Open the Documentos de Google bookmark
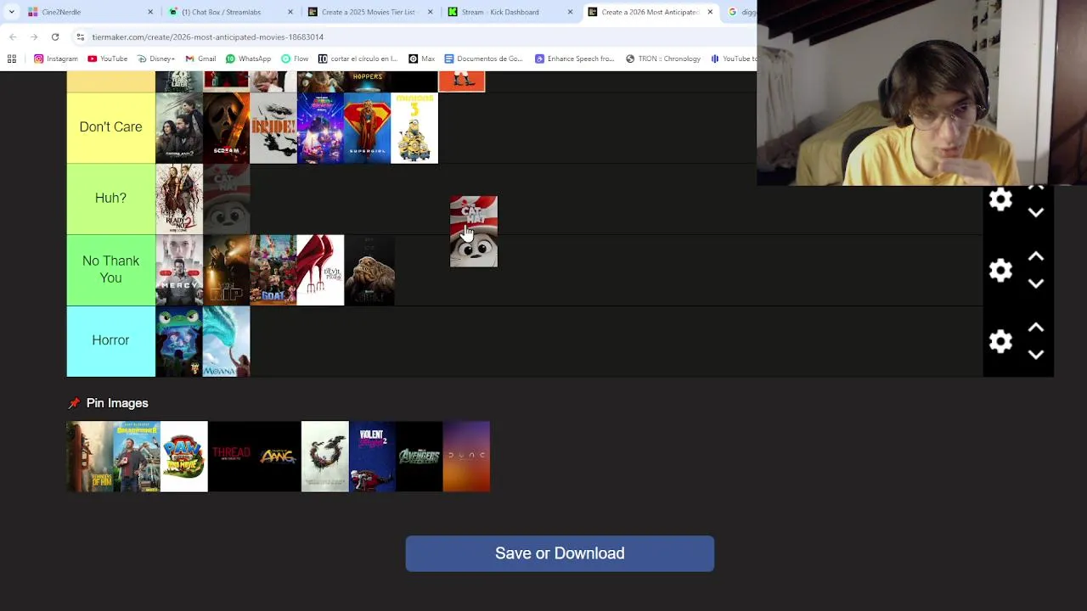The height and width of the screenshot is (611, 1087). [x=484, y=59]
